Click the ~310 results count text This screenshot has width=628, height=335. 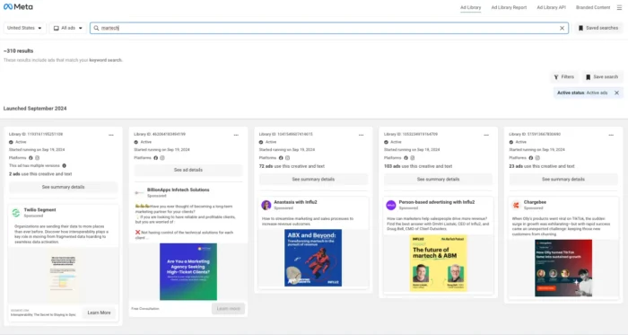(x=19, y=51)
